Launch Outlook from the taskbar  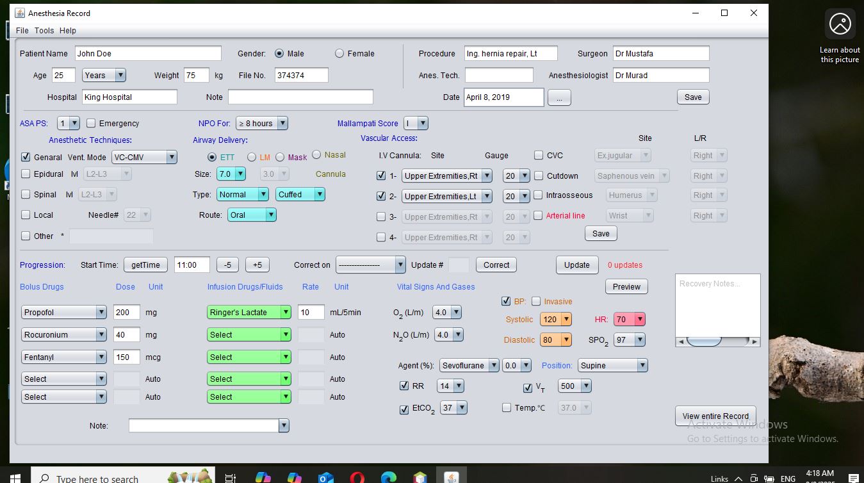click(x=325, y=478)
